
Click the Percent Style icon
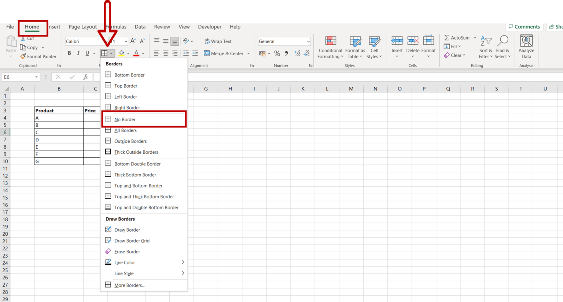tap(277, 53)
